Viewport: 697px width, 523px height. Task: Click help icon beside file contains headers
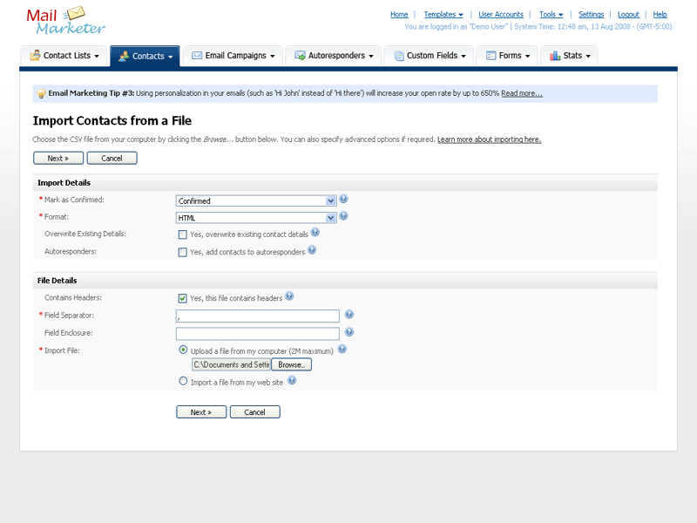point(289,296)
